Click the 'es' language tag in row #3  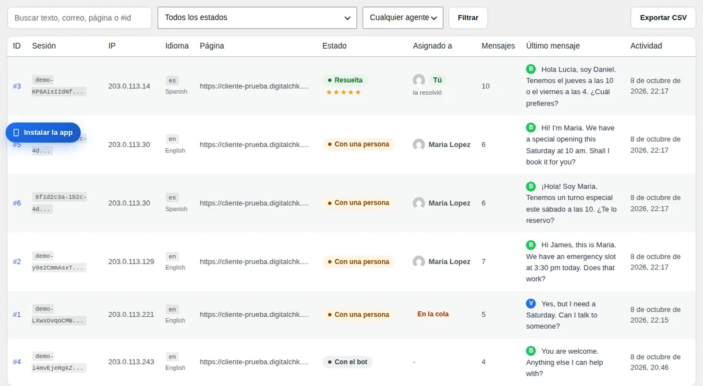click(x=172, y=80)
